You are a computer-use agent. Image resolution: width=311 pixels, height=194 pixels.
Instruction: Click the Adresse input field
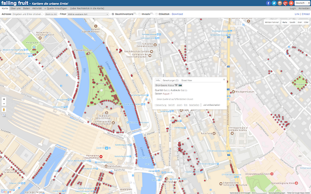point(28,14)
